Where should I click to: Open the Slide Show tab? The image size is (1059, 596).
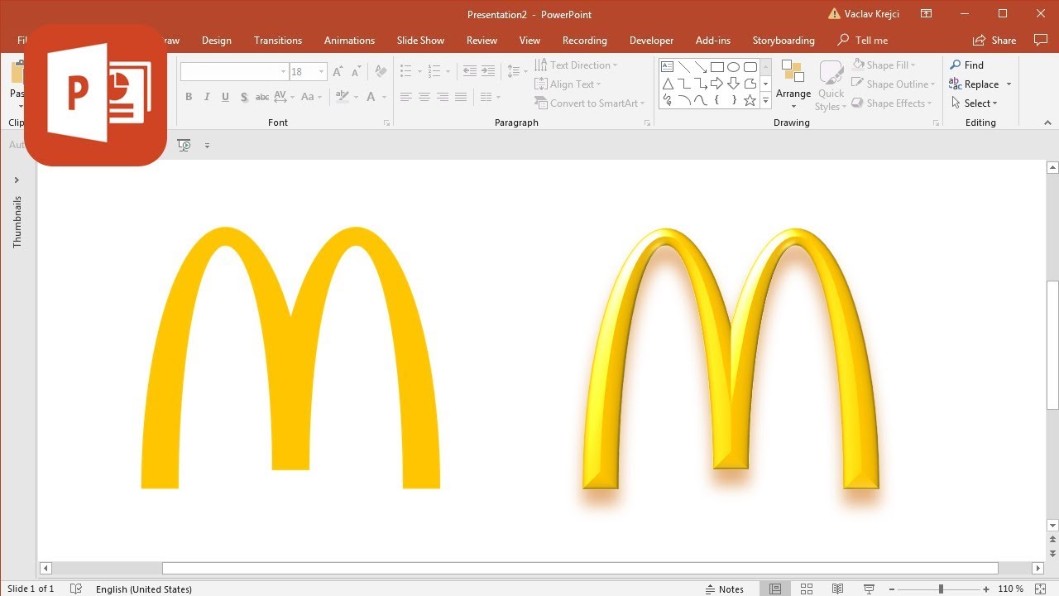tap(420, 40)
